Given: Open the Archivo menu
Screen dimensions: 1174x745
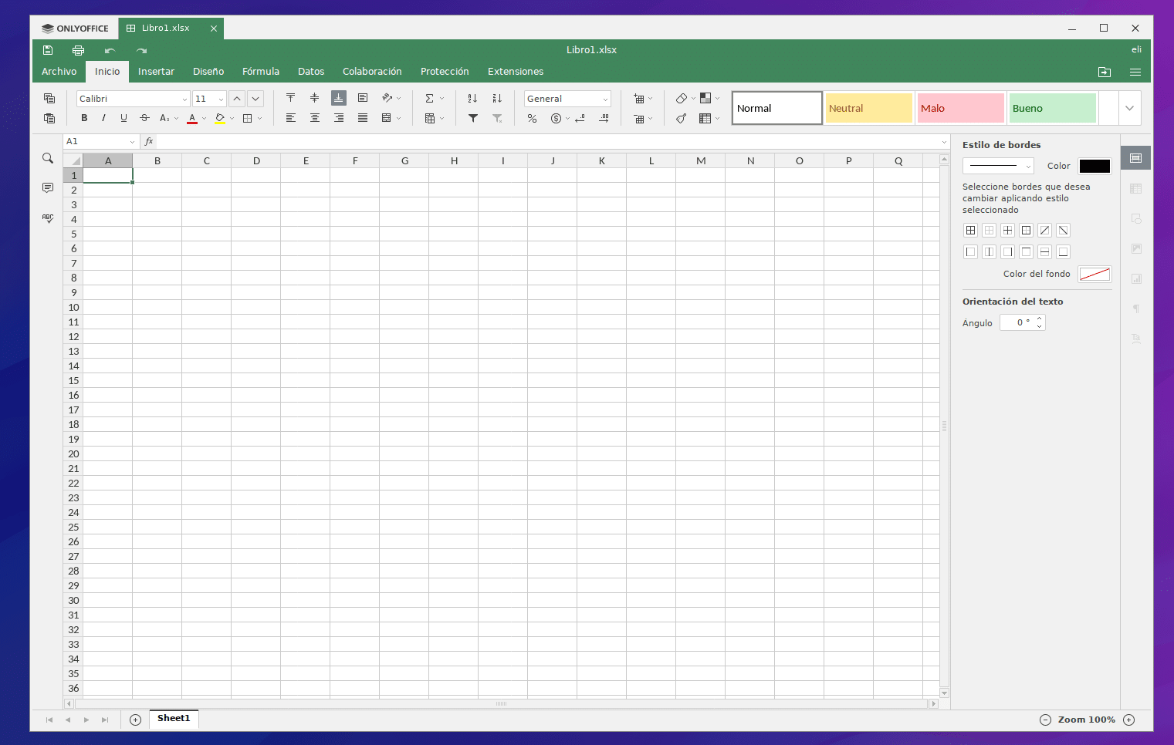Looking at the screenshot, I should point(59,72).
